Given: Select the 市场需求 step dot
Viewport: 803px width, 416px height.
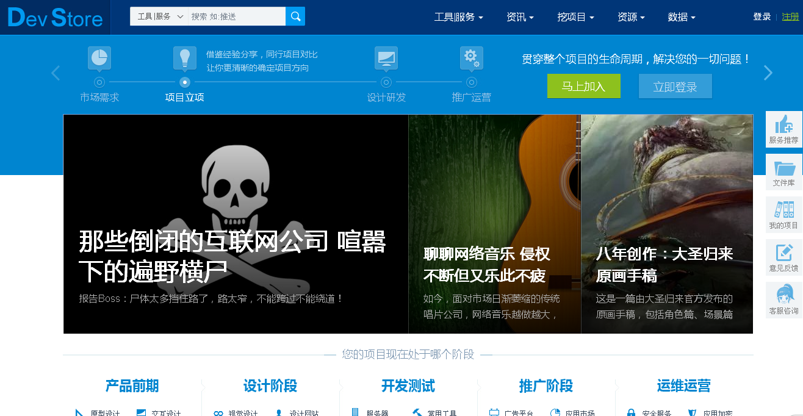Looking at the screenshot, I should (99, 82).
